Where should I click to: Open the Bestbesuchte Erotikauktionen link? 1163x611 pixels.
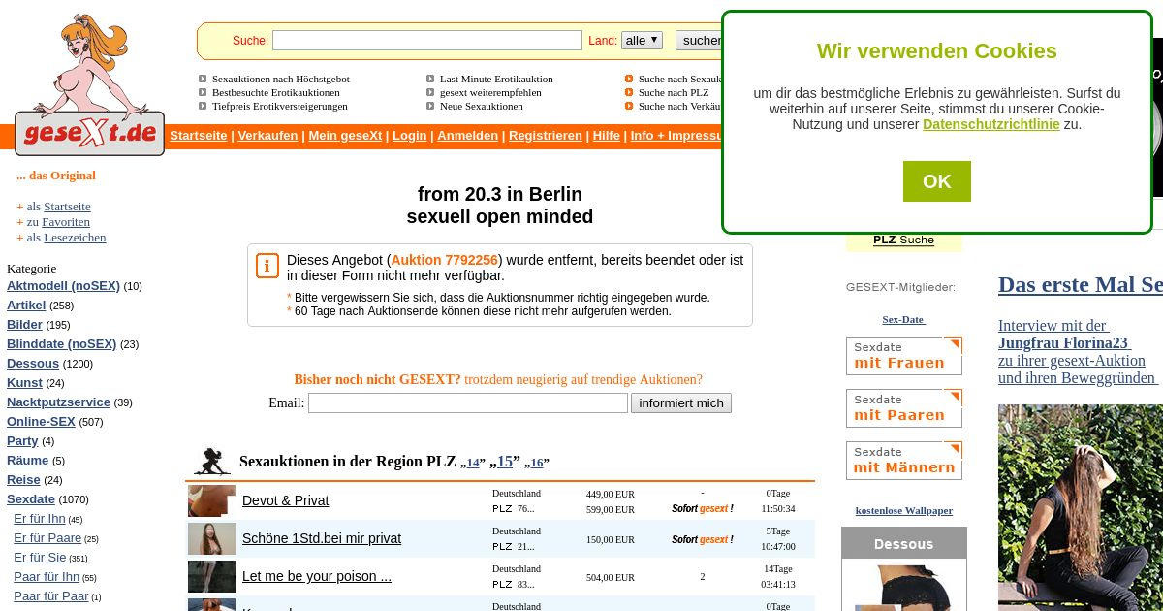(276, 92)
